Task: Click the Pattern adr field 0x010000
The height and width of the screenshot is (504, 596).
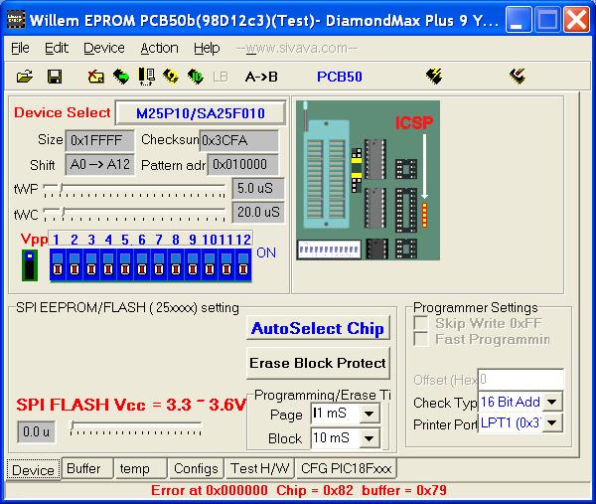Action: [243, 165]
